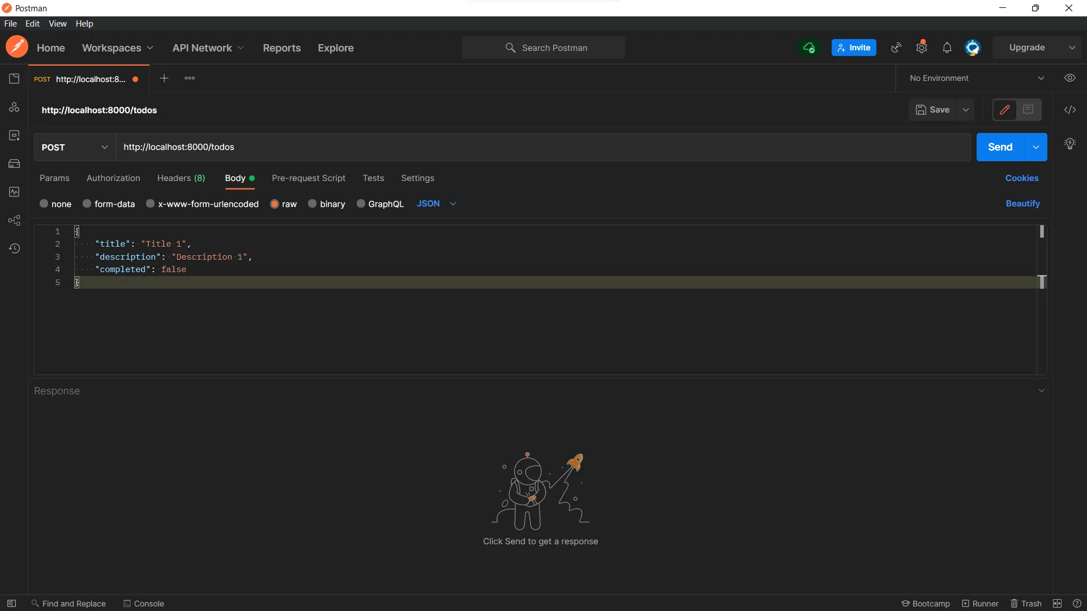Click the cloud sync status icon

[809, 48]
